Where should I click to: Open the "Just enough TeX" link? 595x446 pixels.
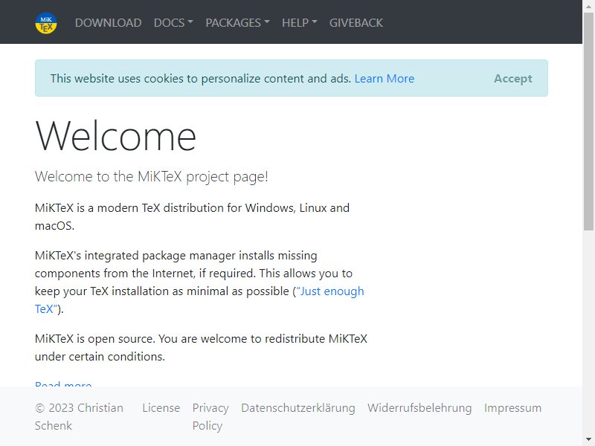329,291
